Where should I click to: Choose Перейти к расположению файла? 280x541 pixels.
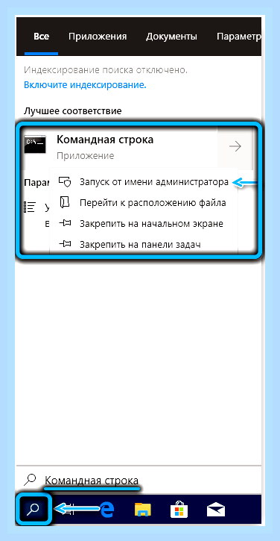153,203
